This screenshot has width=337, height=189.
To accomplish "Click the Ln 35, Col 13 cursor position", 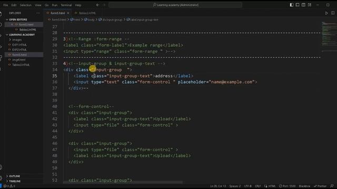I will (x=218, y=186).
